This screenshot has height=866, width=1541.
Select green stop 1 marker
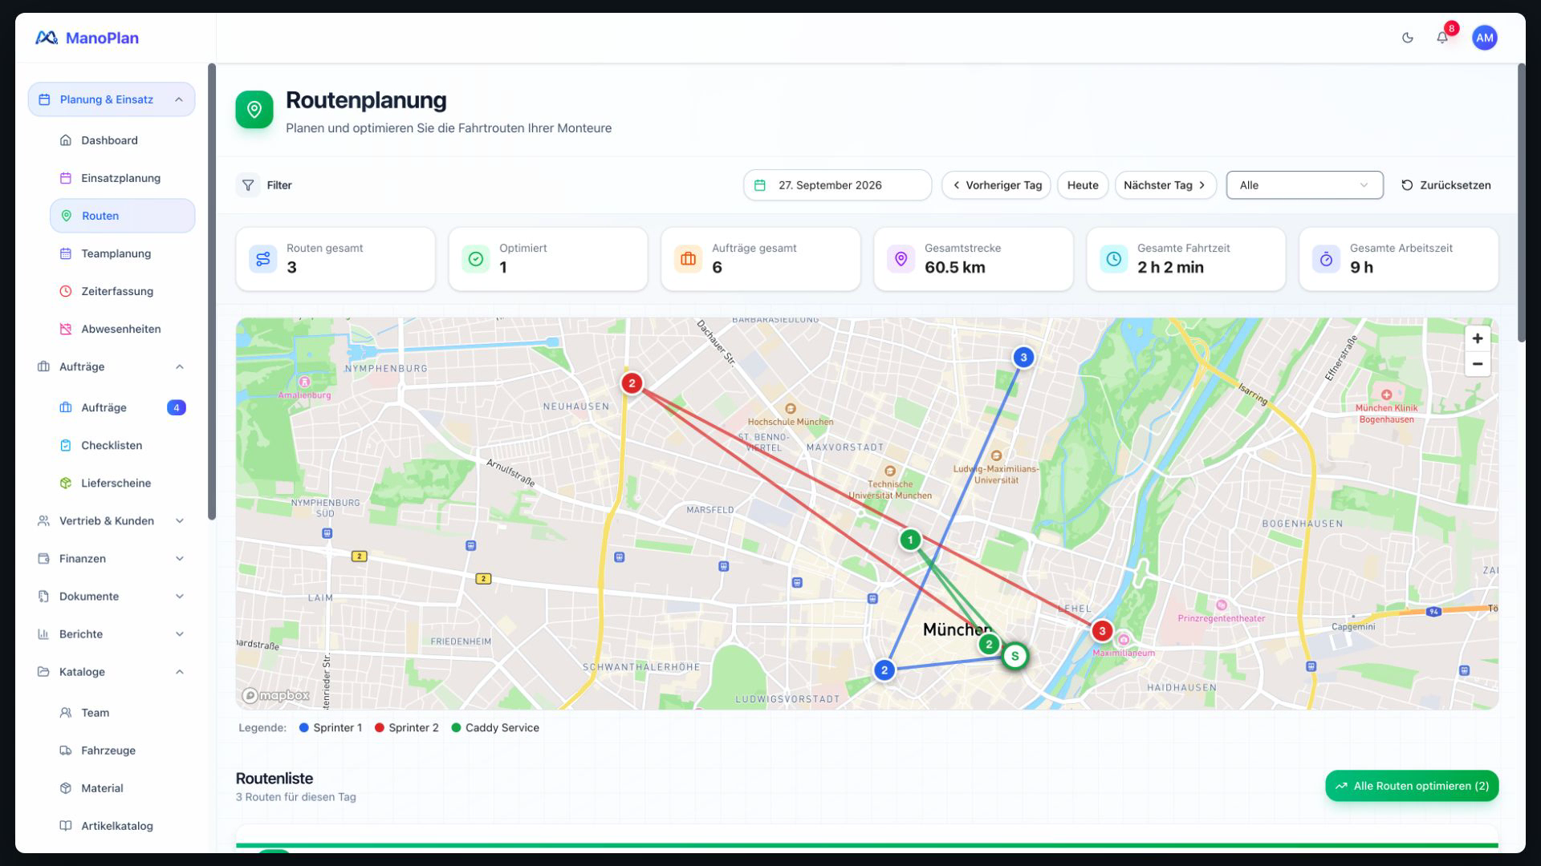tap(909, 540)
